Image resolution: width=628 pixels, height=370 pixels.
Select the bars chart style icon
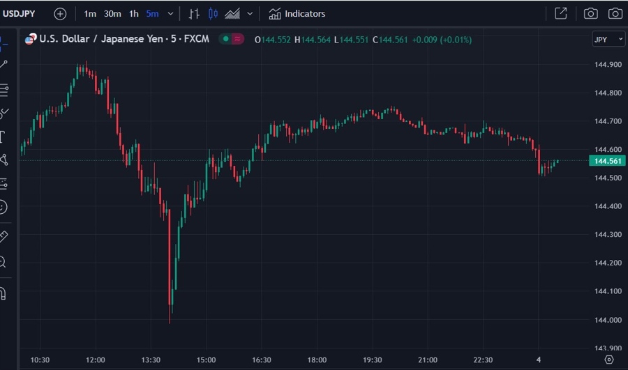(x=194, y=14)
